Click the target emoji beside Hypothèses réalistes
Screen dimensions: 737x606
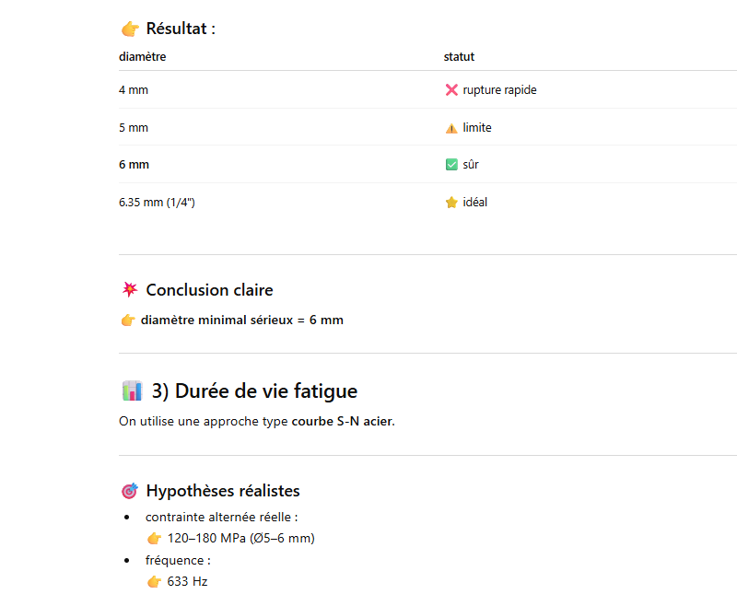coord(129,491)
